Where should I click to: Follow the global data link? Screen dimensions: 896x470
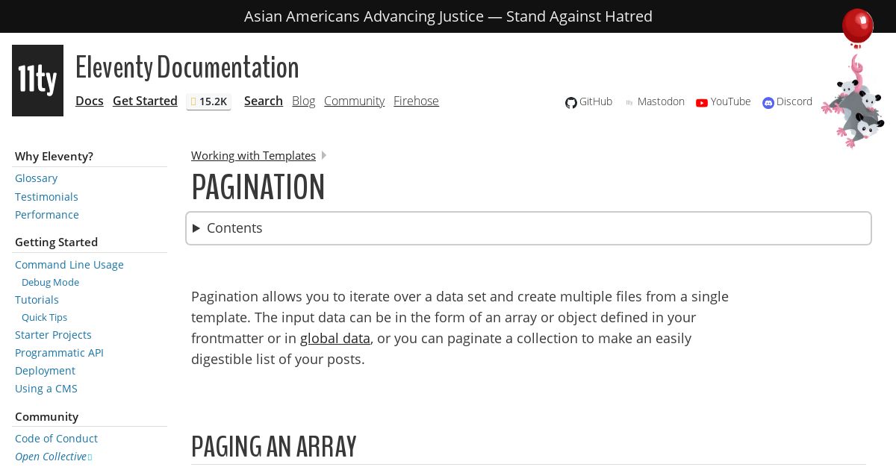[x=335, y=338]
